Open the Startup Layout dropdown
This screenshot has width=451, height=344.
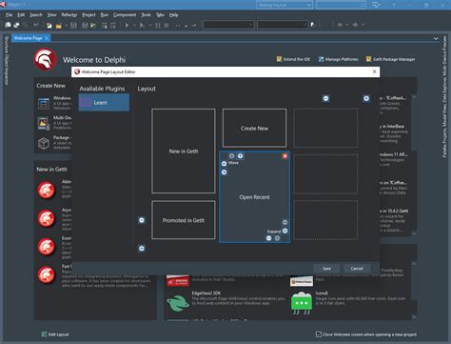(x=284, y=5)
